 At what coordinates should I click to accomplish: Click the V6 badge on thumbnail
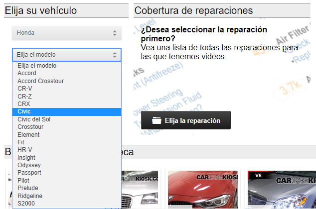[258, 176]
